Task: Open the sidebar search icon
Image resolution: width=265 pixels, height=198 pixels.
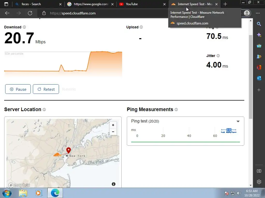Action: [x=259, y=24]
